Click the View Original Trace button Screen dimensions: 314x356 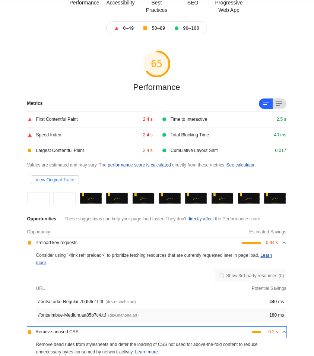pyautogui.click(x=55, y=180)
